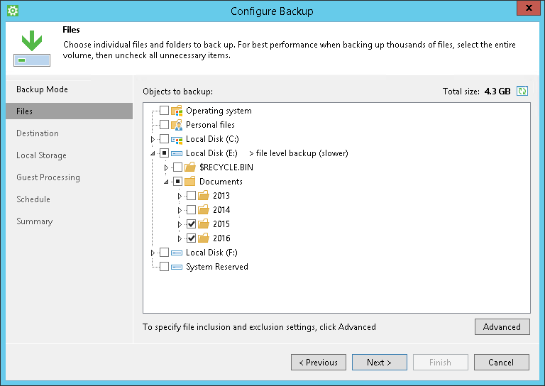Click the Local Disk (E:) drive icon
545x386 pixels.
177,153
